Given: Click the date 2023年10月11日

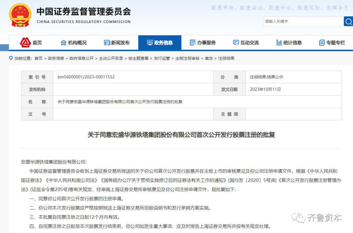Looking at the screenshot, I should point(265,89).
